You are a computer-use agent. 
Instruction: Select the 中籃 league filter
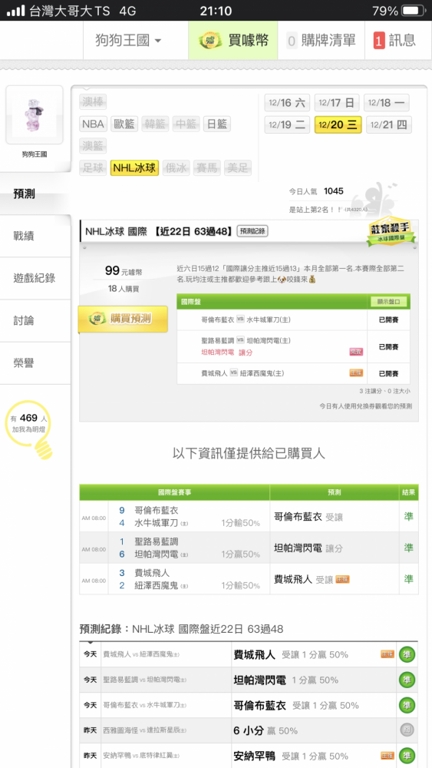coord(186,124)
